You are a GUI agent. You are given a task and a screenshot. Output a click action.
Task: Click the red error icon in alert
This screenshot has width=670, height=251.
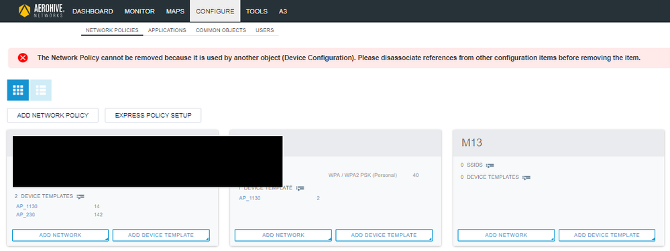point(23,58)
